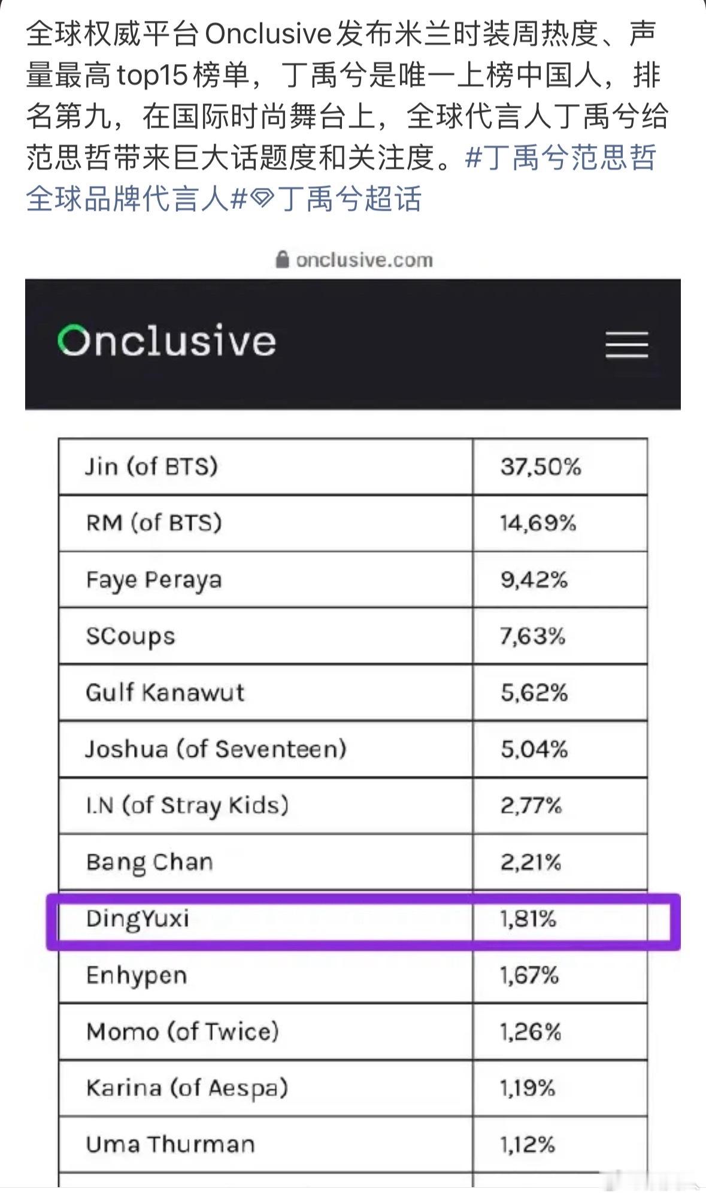Tap the 37,50% percentage cell
706x1198 pixels.
pos(560,466)
